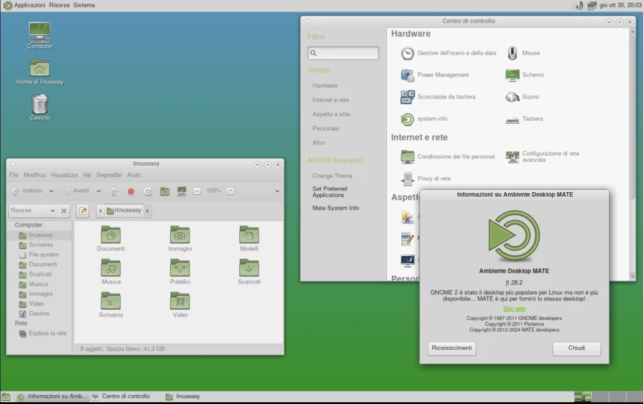Click the Filtro search field
The width and height of the screenshot is (643, 404).
coord(343,53)
